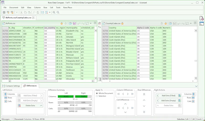
Task: Click the orange unlock icon in CountryCodes.csv toolbar
Action: (x=166, y=23)
